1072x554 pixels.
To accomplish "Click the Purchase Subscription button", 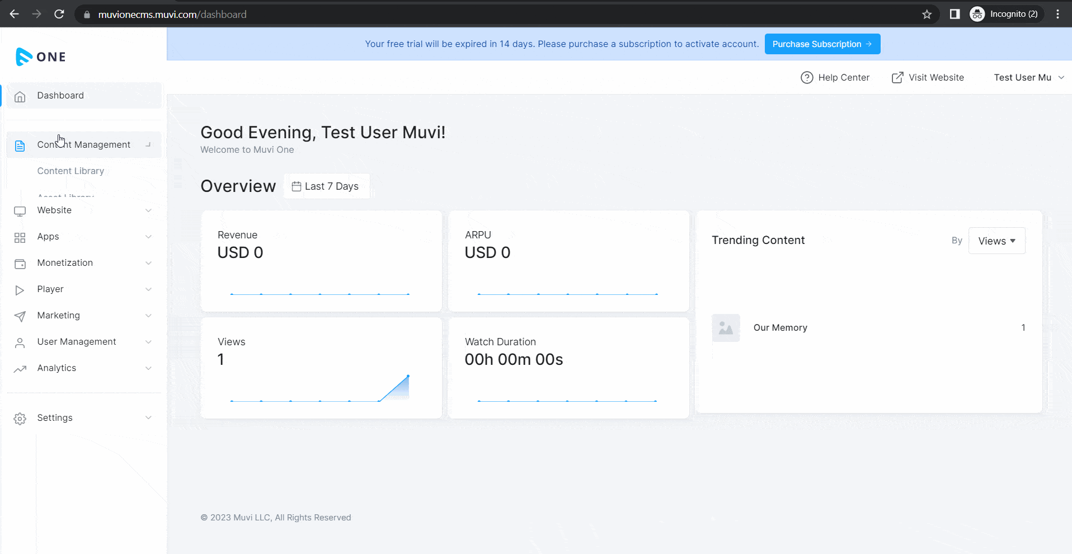I will tap(822, 44).
